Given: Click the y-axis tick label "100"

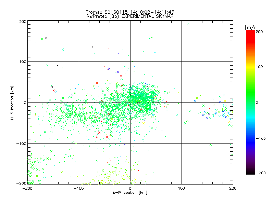Looking at the screenshot, I should [23, 61].
